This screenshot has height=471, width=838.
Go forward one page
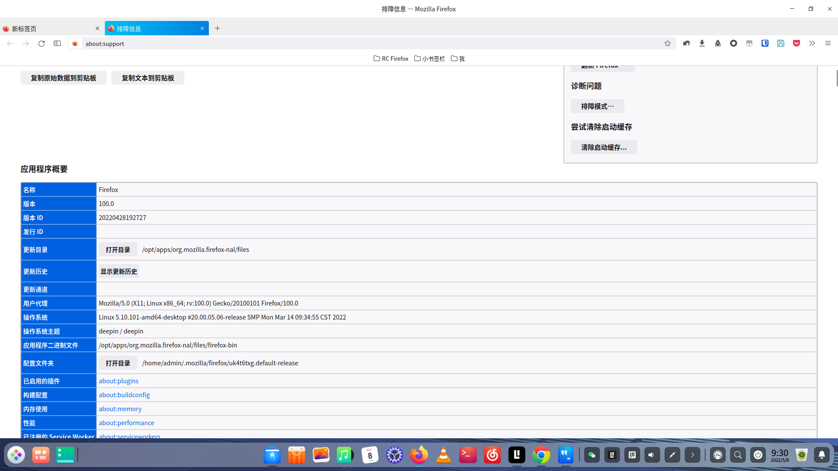(x=26, y=43)
